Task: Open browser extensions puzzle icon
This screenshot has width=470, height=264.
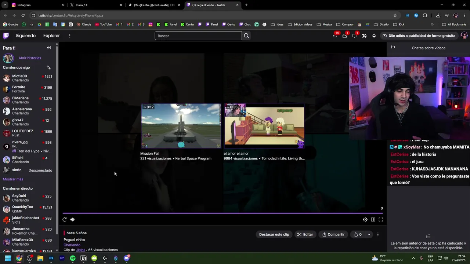Action: [425, 15]
